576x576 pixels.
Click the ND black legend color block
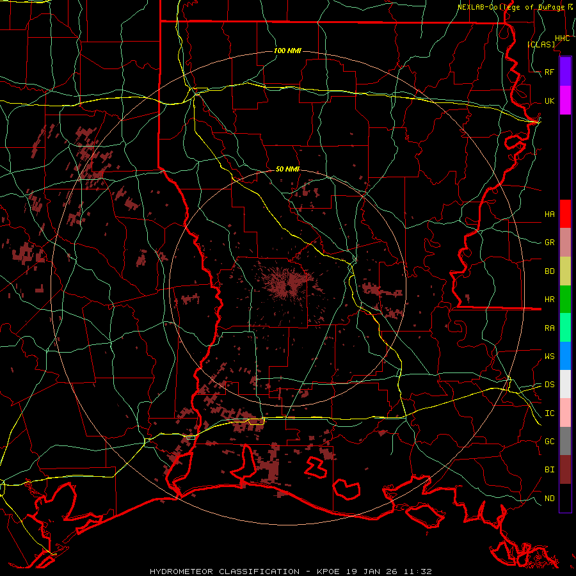click(x=565, y=498)
